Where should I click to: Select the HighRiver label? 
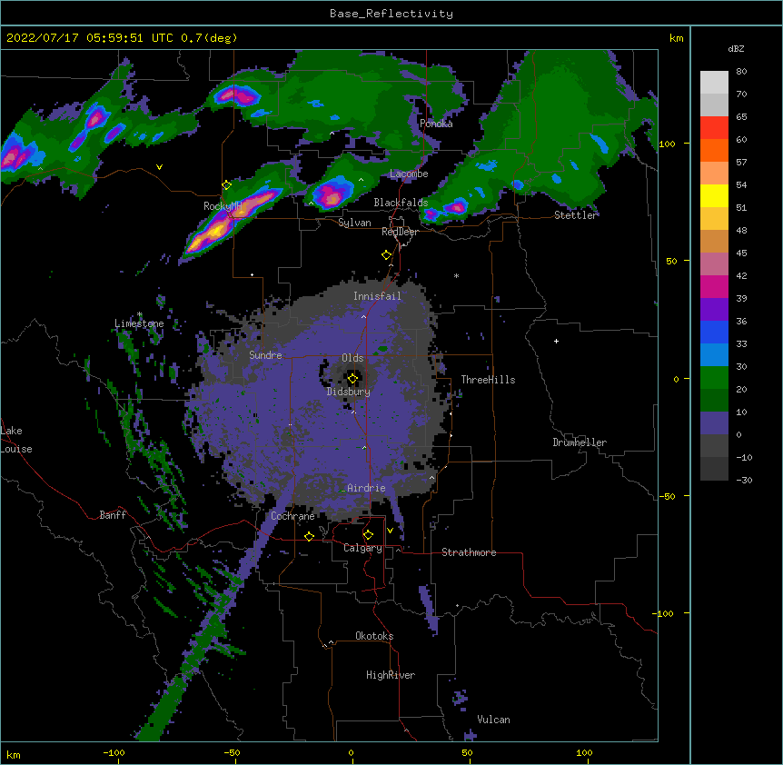391,675
